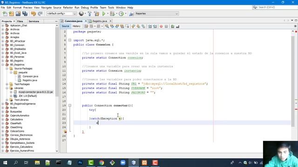Click the Find Previous Occurrence editor icon
Image resolution: width=298 pixels, height=167 pixels.
(112, 26)
